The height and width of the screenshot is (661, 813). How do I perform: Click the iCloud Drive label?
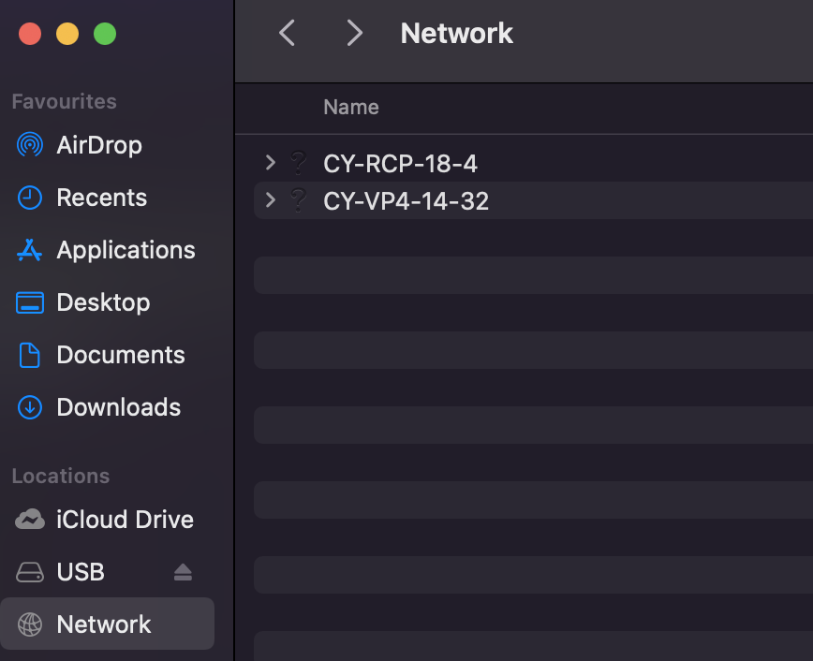click(125, 520)
